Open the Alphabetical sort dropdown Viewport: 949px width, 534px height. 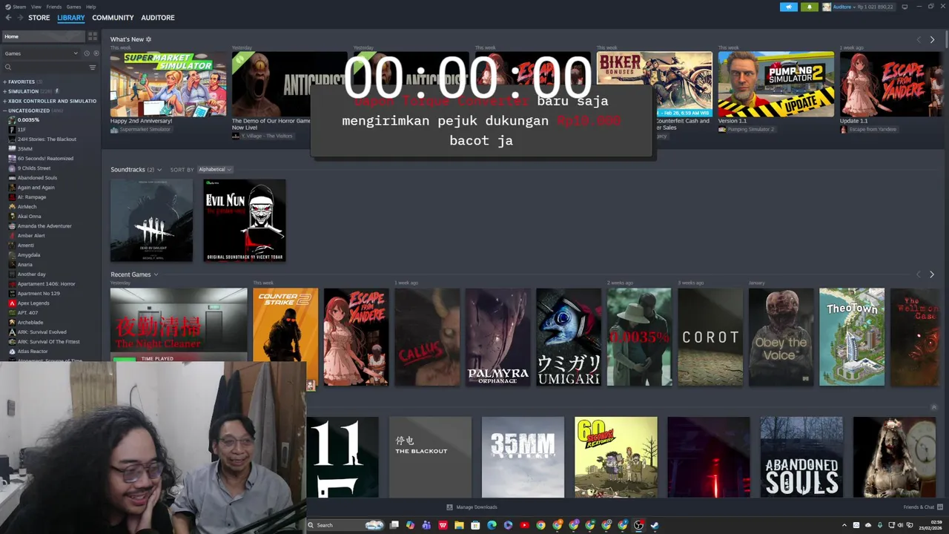pyautogui.click(x=215, y=170)
